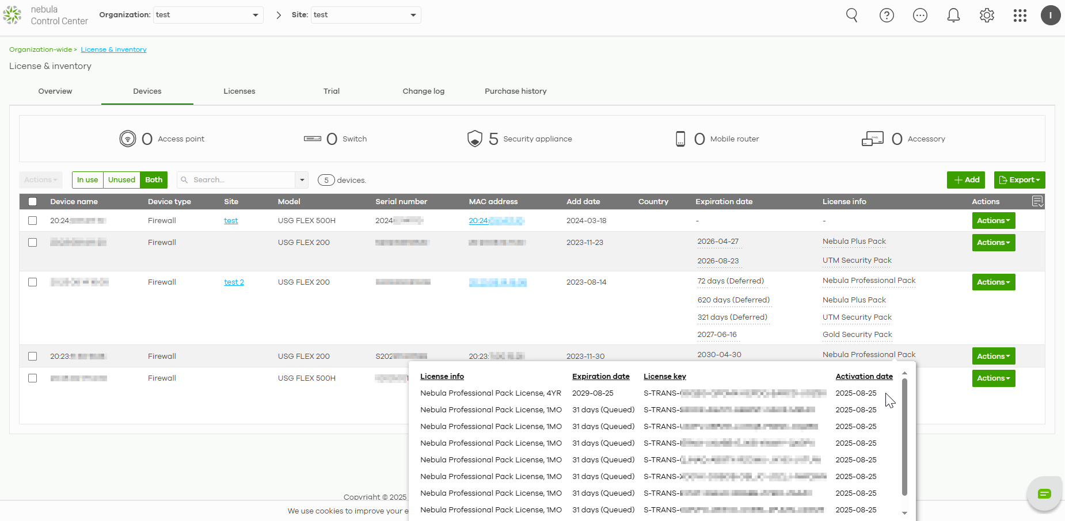
Task: Click the popup scroll down arrow
Action: pos(904,513)
